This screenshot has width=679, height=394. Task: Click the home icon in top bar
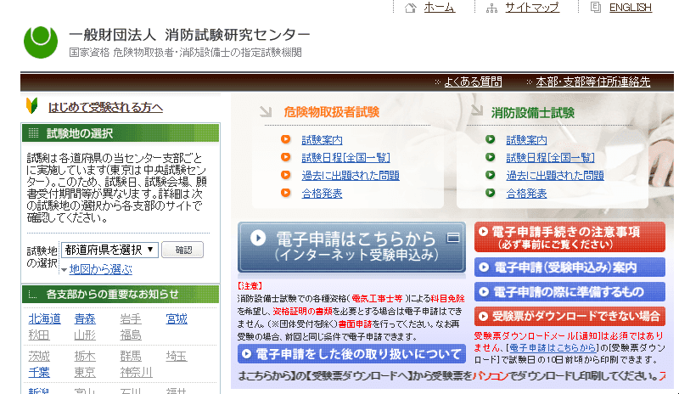tap(411, 8)
